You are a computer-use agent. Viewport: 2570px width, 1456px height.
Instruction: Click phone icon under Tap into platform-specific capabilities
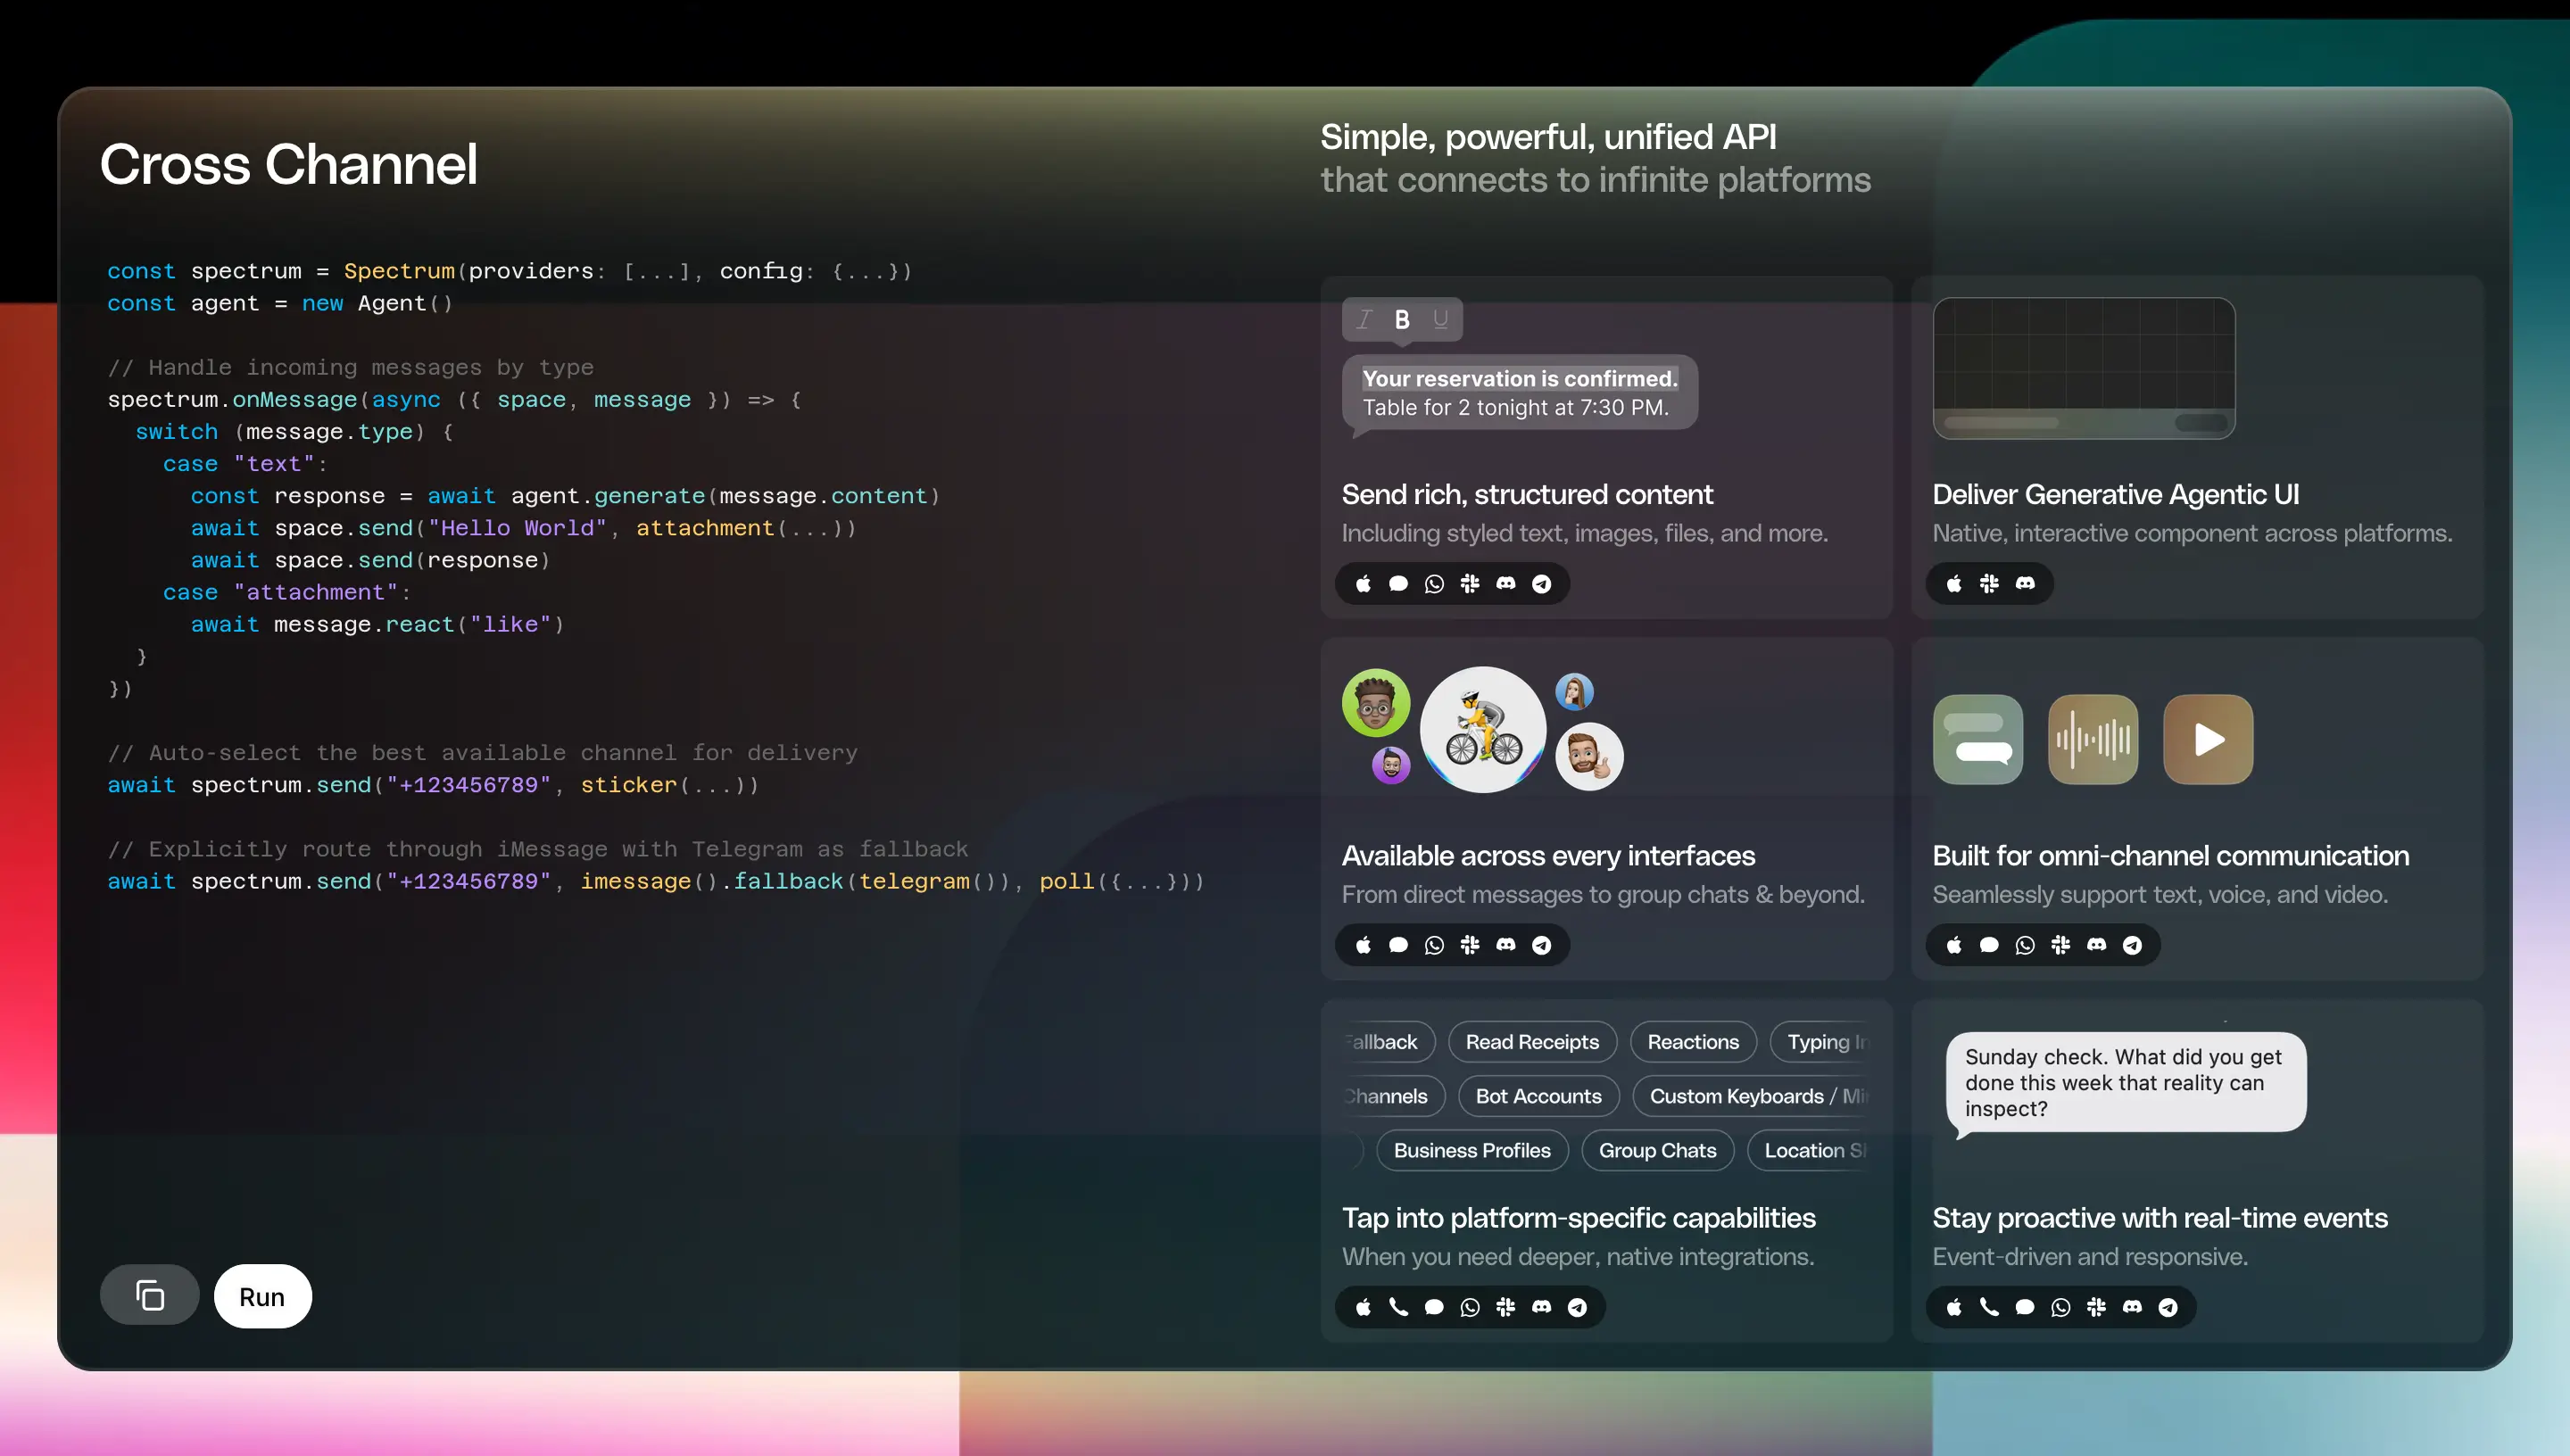[x=1398, y=1307]
